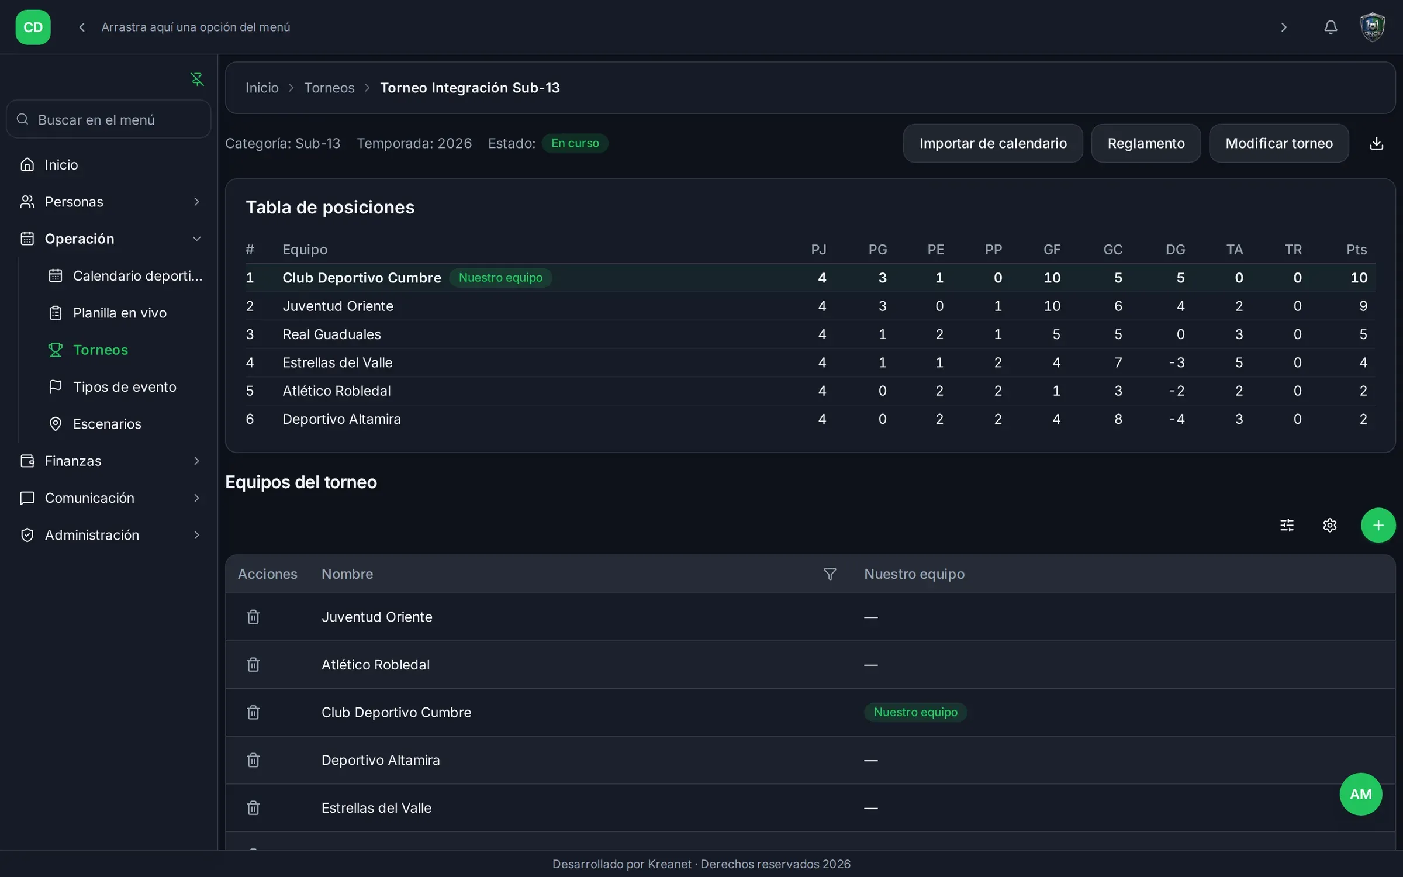Click the Buscar en el menú field
This screenshot has width=1403, height=877.
[109, 119]
